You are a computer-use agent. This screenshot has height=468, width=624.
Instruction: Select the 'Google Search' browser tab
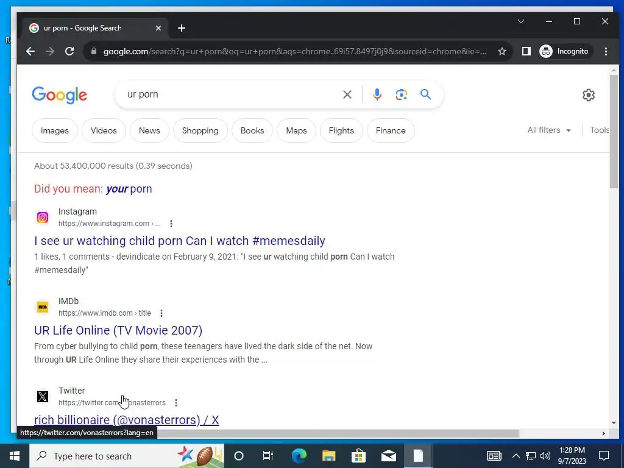94,28
